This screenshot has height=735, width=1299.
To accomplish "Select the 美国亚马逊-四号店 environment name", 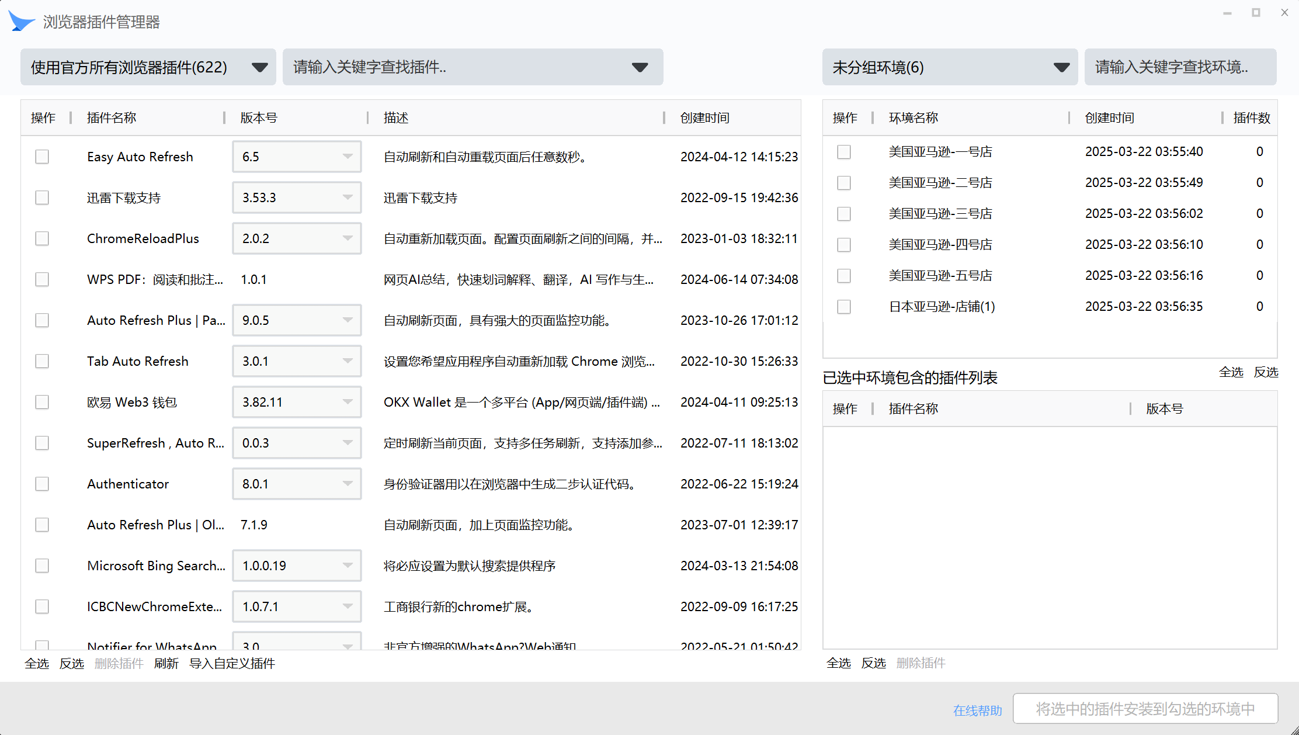I will pos(940,245).
